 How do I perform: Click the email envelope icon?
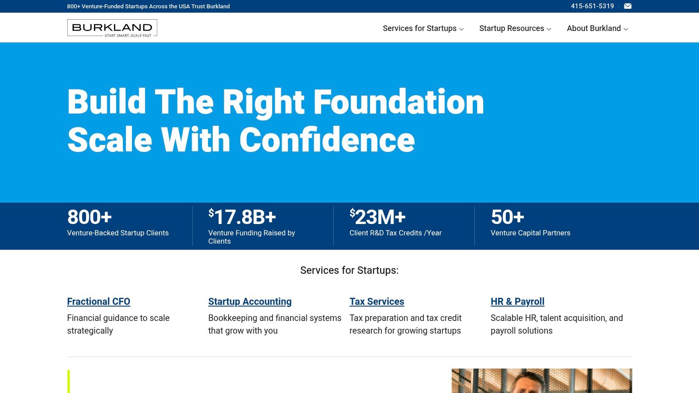pyautogui.click(x=627, y=6)
